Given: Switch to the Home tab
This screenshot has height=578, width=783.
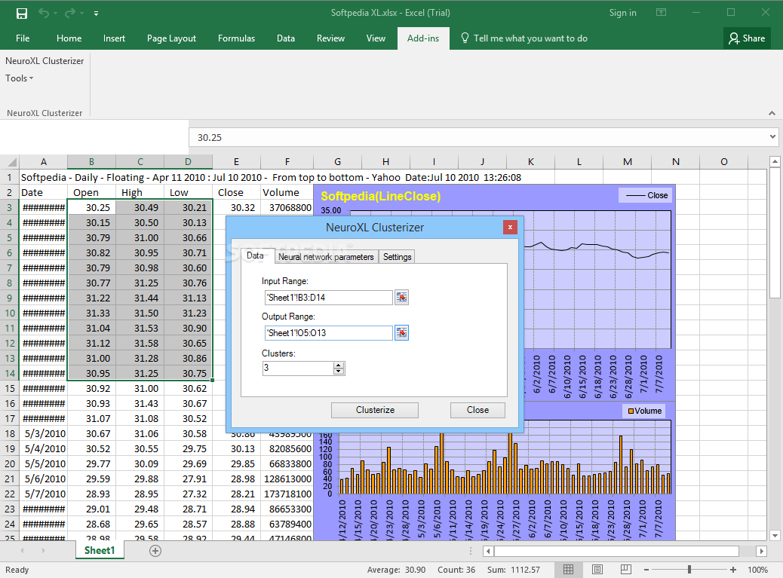Looking at the screenshot, I should tap(69, 38).
